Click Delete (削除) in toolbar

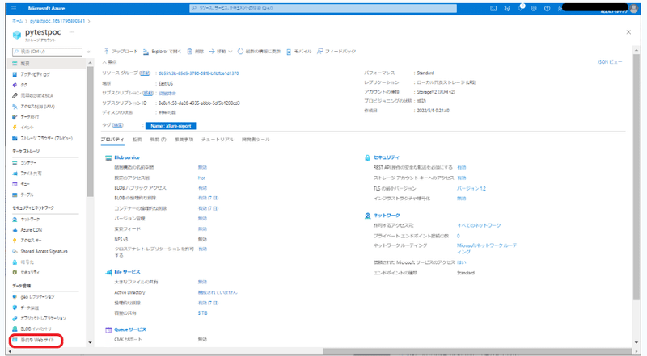[196, 52]
